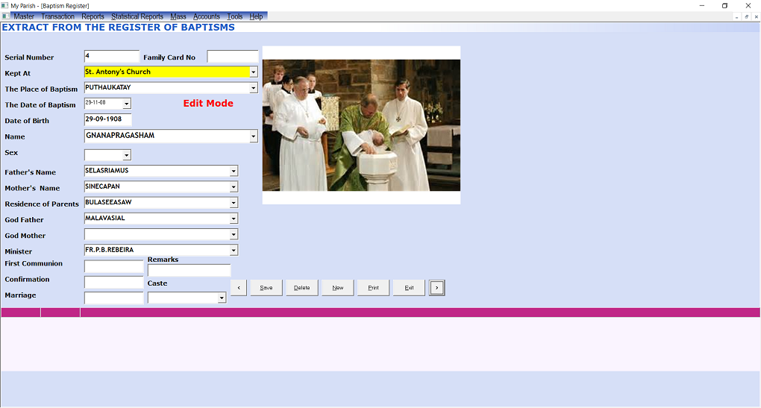Open the Statistical Reports menu
The image size is (761, 408).
pos(137,16)
